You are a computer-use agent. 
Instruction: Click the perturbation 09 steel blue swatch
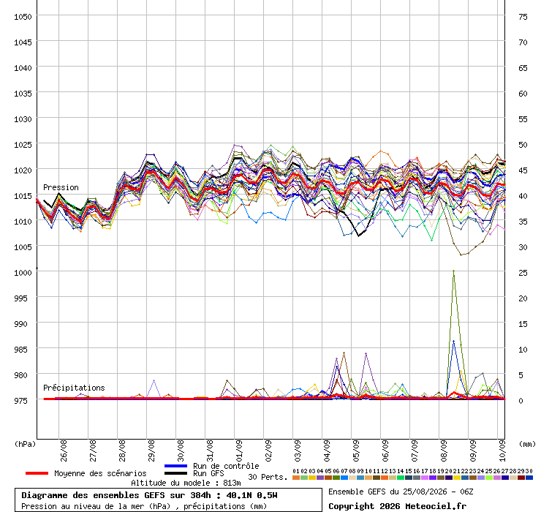click(360, 478)
